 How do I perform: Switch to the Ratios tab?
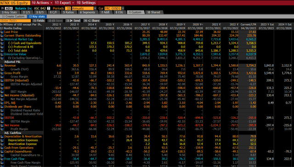pyautogui.click(x=68, y=12)
